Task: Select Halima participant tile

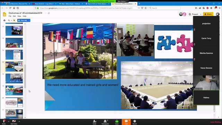Action: [x=206, y=98]
